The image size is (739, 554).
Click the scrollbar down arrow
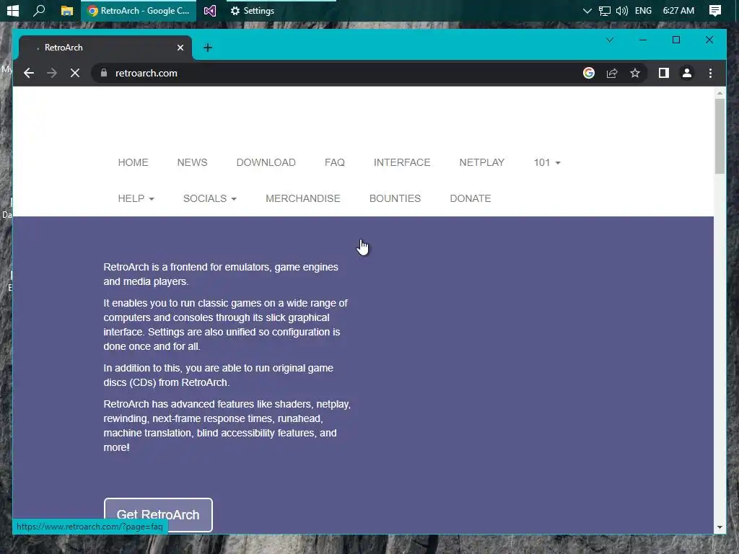(x=720, y=527)
